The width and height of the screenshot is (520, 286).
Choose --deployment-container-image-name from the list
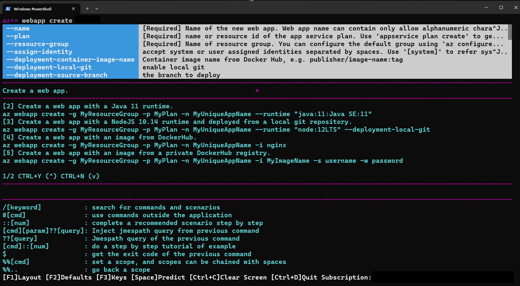(x=70, y=60)
